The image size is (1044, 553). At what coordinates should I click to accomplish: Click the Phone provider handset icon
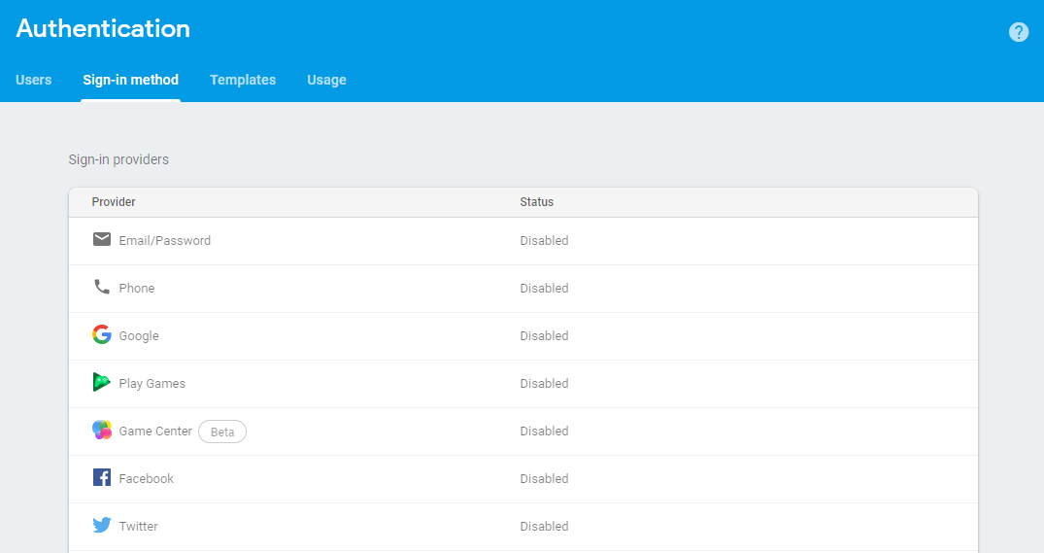coord(102,287)
